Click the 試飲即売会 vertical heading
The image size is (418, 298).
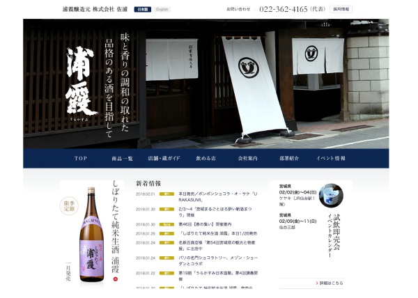336,232
